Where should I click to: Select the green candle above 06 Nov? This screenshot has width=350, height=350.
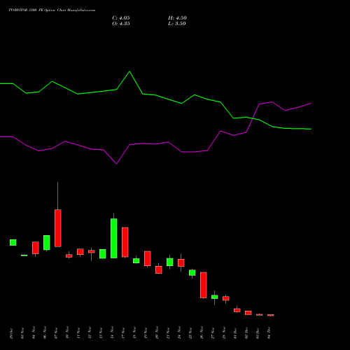pos(47,243)
